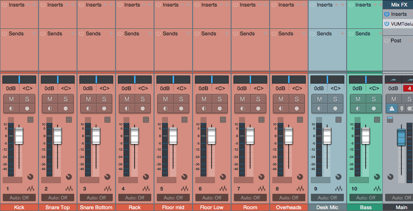The image size is (413, 211).
Task: Arm record on the Kick channel
Action: (27, 108)
